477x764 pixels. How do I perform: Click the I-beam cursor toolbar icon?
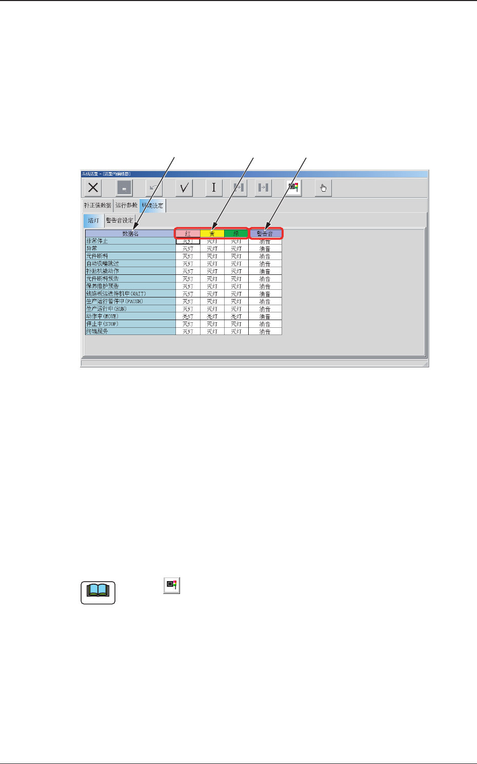[x=214, y=188]
